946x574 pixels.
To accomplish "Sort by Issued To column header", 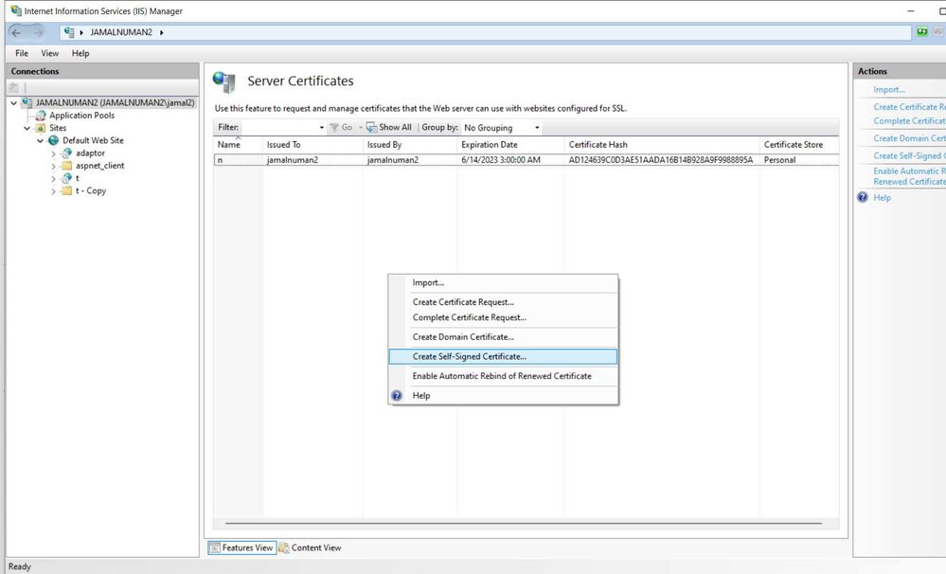I will pos(312,145).
